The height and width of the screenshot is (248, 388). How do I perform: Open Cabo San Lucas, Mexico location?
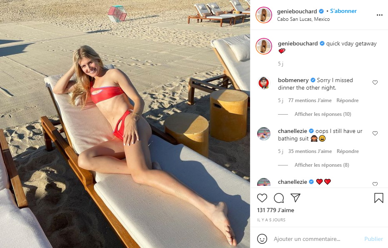(303, 19)
